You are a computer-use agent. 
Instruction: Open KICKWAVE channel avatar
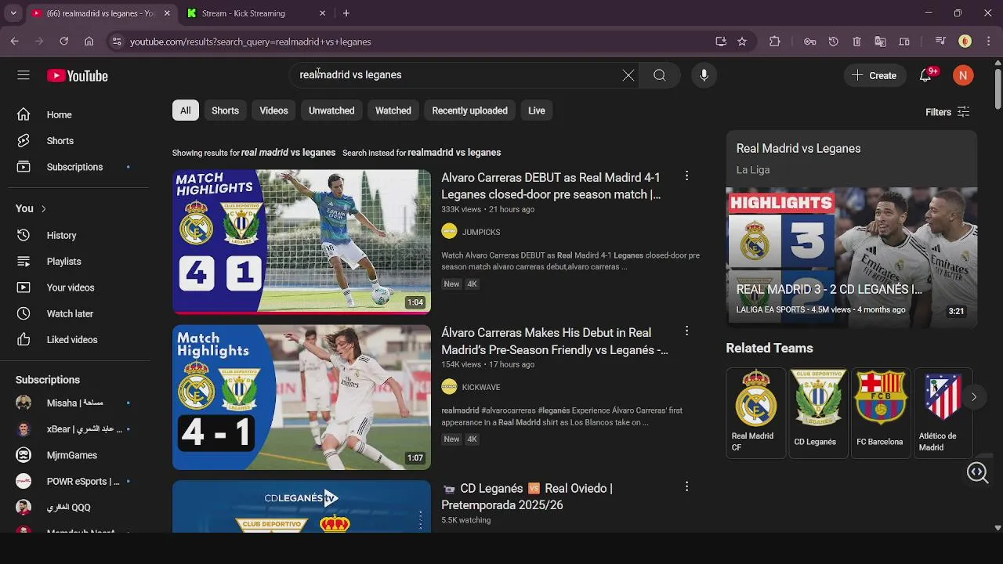click(449, 386)
